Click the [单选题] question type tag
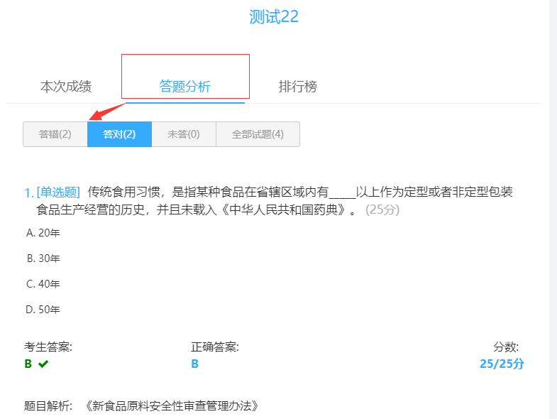The width and height of the screenshot is (557, 419). [58, 192]
